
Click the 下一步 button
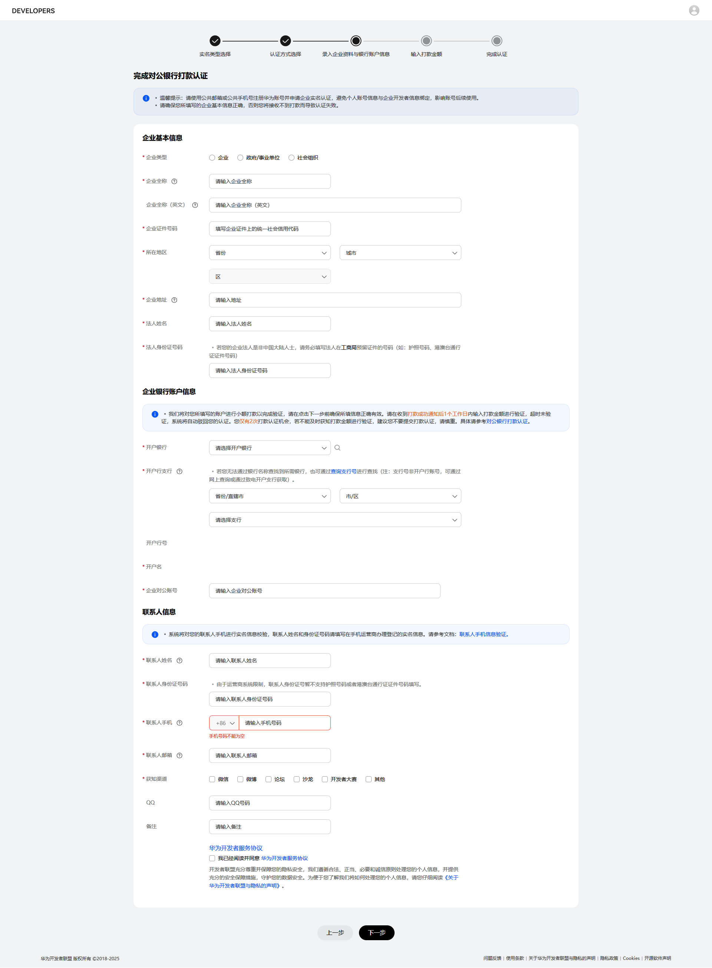[x=376, y=933]
